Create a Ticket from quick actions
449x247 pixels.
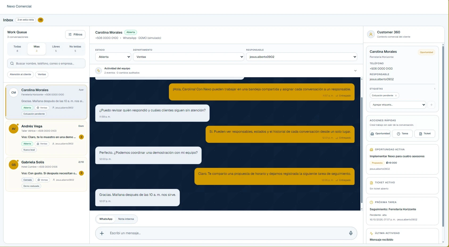425,134
